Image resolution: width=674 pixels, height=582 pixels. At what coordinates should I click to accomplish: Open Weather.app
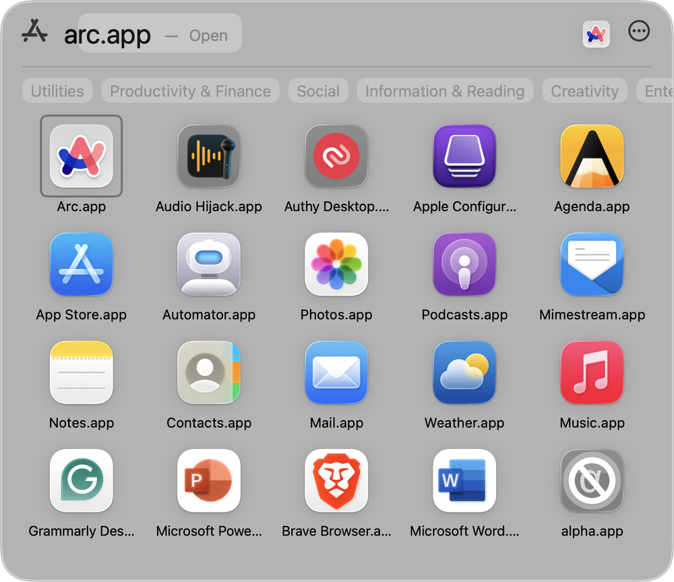tap(464, 372)
